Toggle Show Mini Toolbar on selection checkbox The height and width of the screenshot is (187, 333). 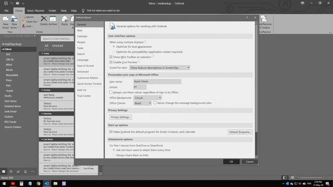(111, 57)
